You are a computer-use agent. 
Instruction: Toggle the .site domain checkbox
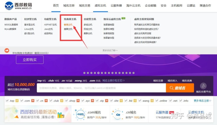pos(111,101)
